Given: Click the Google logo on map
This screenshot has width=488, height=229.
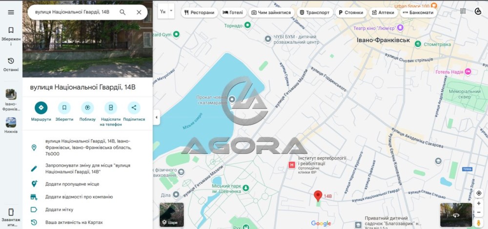Looking at the screenshot, I should tap(321, 224).
